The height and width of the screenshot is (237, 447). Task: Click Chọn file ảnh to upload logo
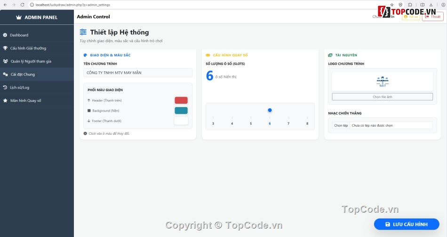point(382,97)
